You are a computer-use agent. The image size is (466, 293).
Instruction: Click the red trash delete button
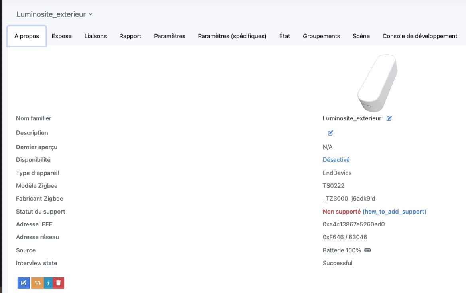click(x=59, y=283)
